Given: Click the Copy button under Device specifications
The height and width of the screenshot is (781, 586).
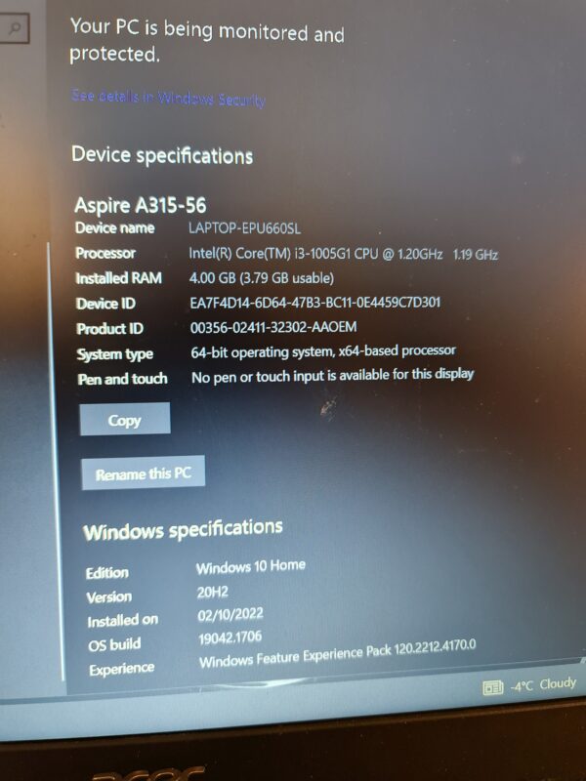Looking at the screenshot, I should click(125, 420).
